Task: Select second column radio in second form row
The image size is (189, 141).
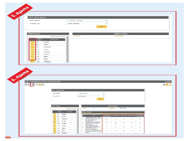Action: 115,123
